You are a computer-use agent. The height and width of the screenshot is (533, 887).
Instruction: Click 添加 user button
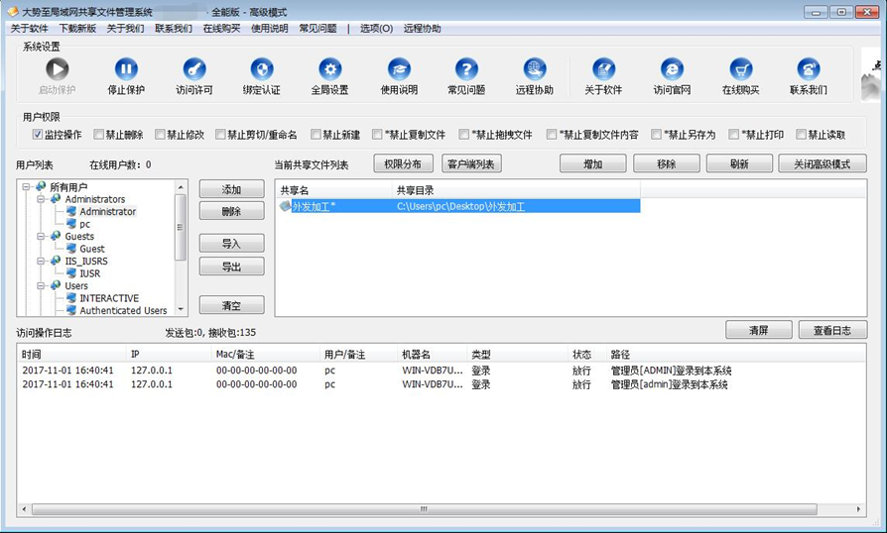pos(231,189)
